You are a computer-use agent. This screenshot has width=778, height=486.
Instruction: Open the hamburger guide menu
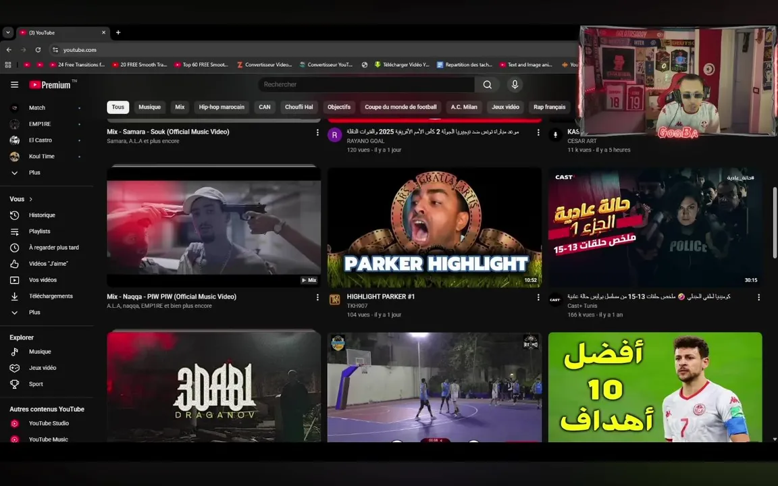pyautogui.click(x=14, y=85)
